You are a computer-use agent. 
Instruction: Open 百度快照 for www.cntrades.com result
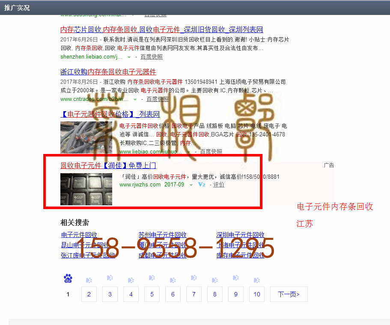tap(158, 99)
